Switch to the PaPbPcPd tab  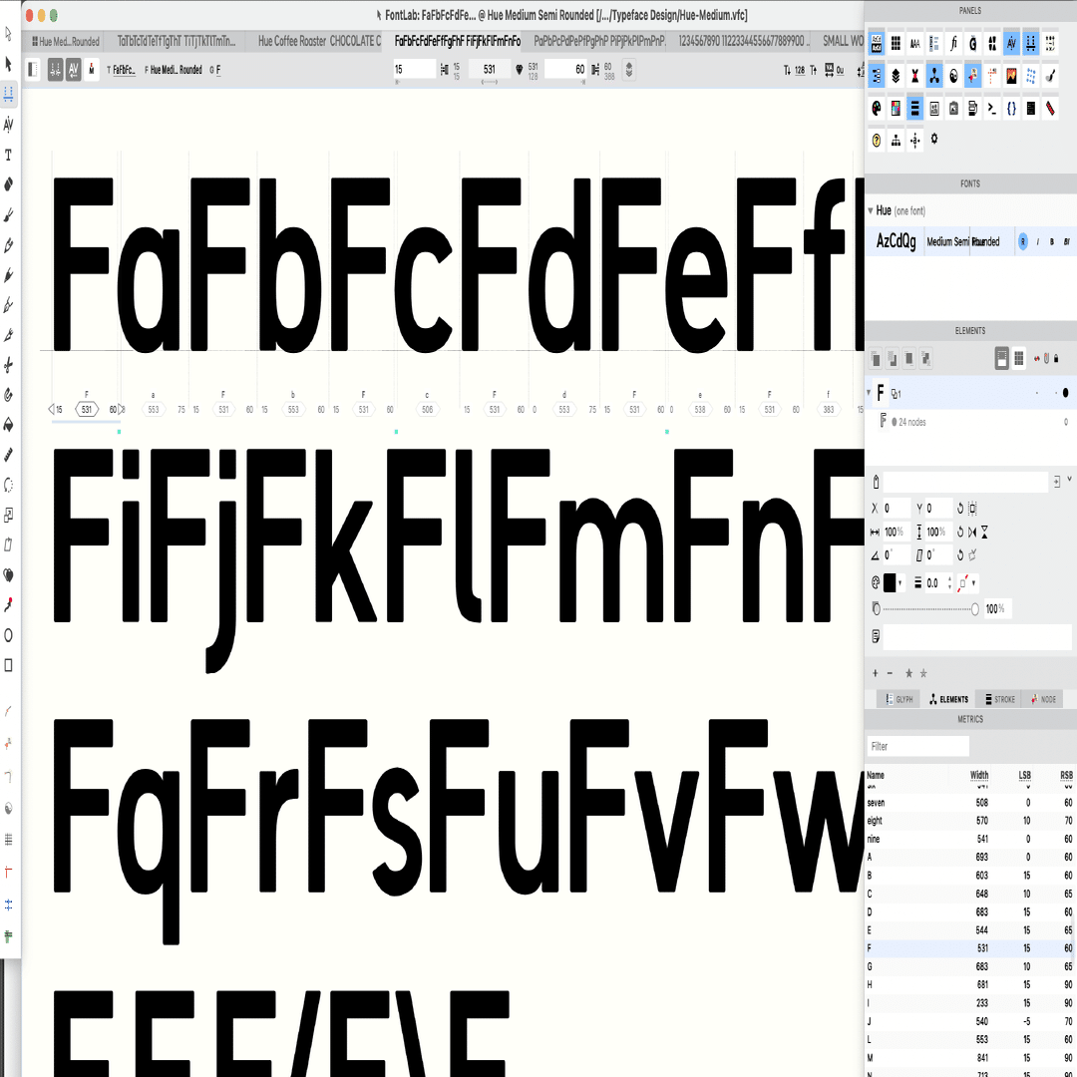coord(599,41)
